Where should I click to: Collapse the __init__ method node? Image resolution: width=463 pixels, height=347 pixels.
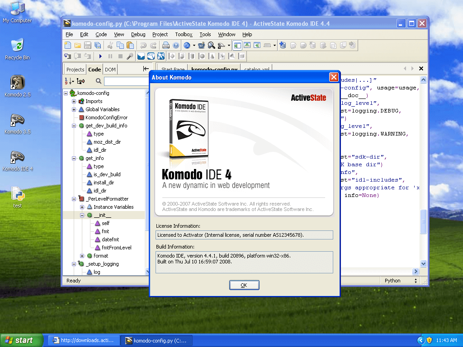tap(82, 215)
